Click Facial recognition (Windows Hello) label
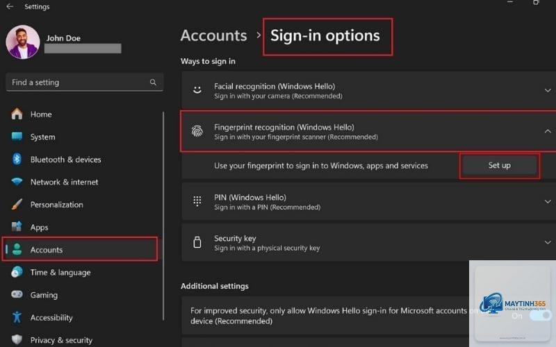 (x=275, y=86)
